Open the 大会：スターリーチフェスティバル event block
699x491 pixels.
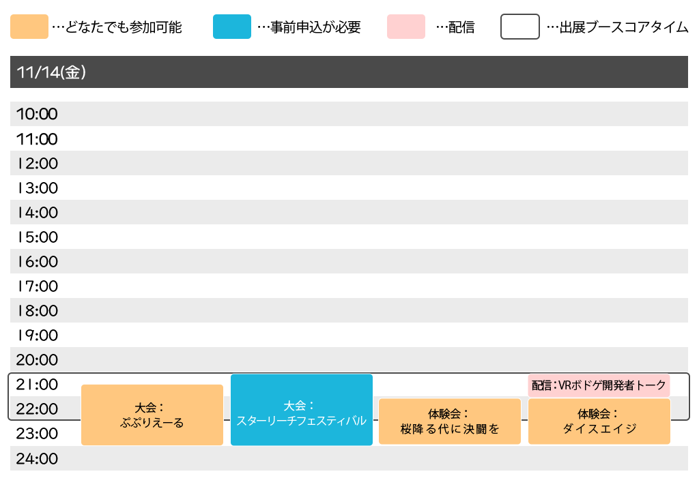coord(302,410)
